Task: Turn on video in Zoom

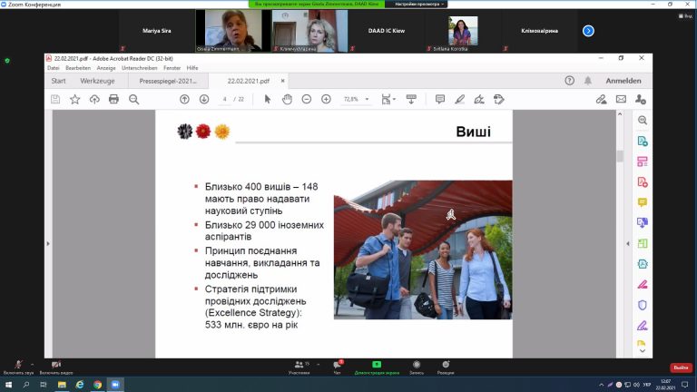Action: pos(56,365)
